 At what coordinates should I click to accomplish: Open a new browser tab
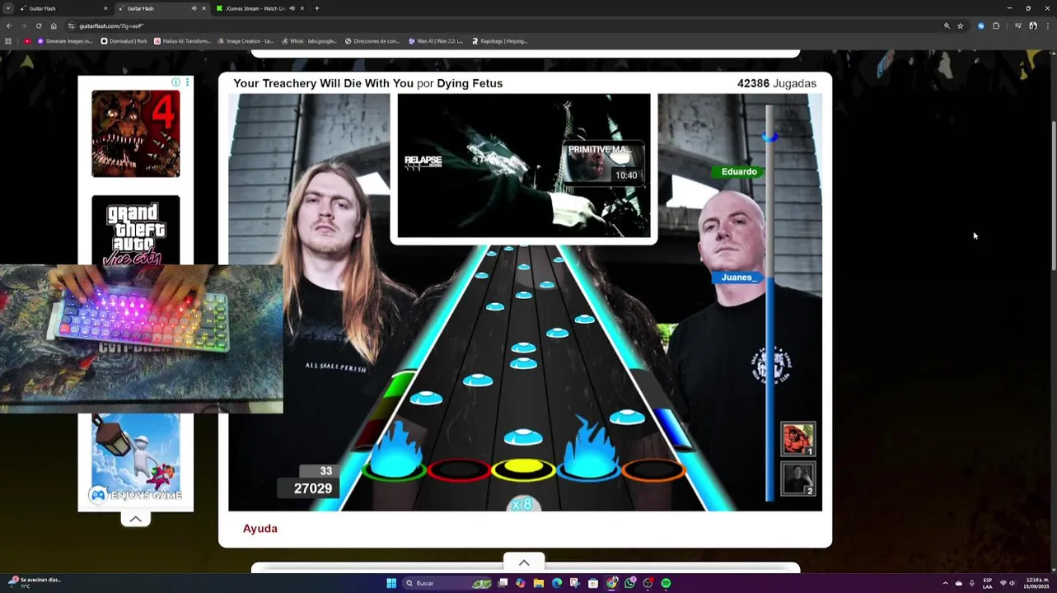317,8
